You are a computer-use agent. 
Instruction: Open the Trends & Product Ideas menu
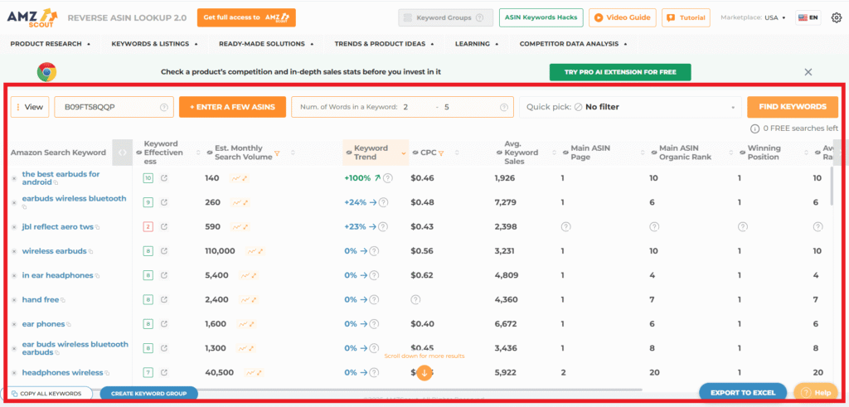[385, 44]
